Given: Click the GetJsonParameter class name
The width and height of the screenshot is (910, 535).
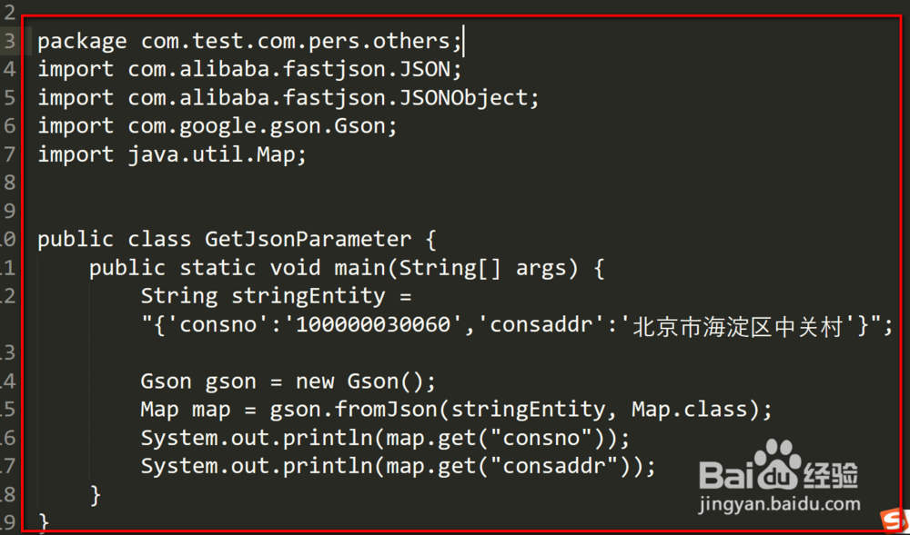Looking at the screenshot, I should [308, 240].
